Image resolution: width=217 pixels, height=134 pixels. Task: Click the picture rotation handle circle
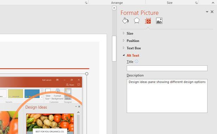87,74
